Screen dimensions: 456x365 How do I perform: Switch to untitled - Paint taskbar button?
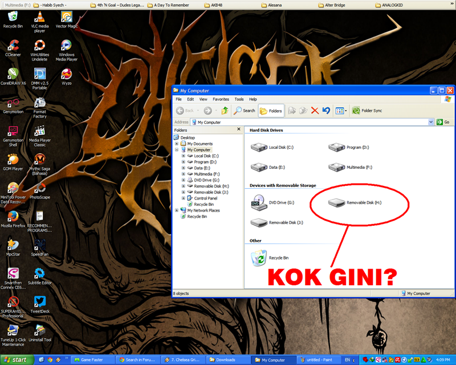[x=319, y=360]
